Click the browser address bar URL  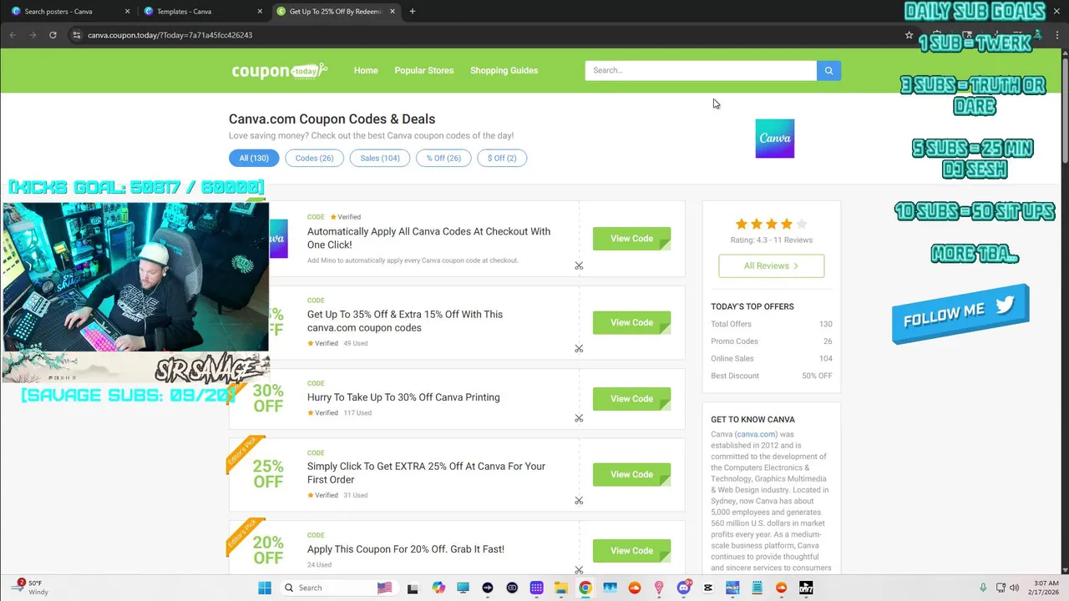coord(170,35)
